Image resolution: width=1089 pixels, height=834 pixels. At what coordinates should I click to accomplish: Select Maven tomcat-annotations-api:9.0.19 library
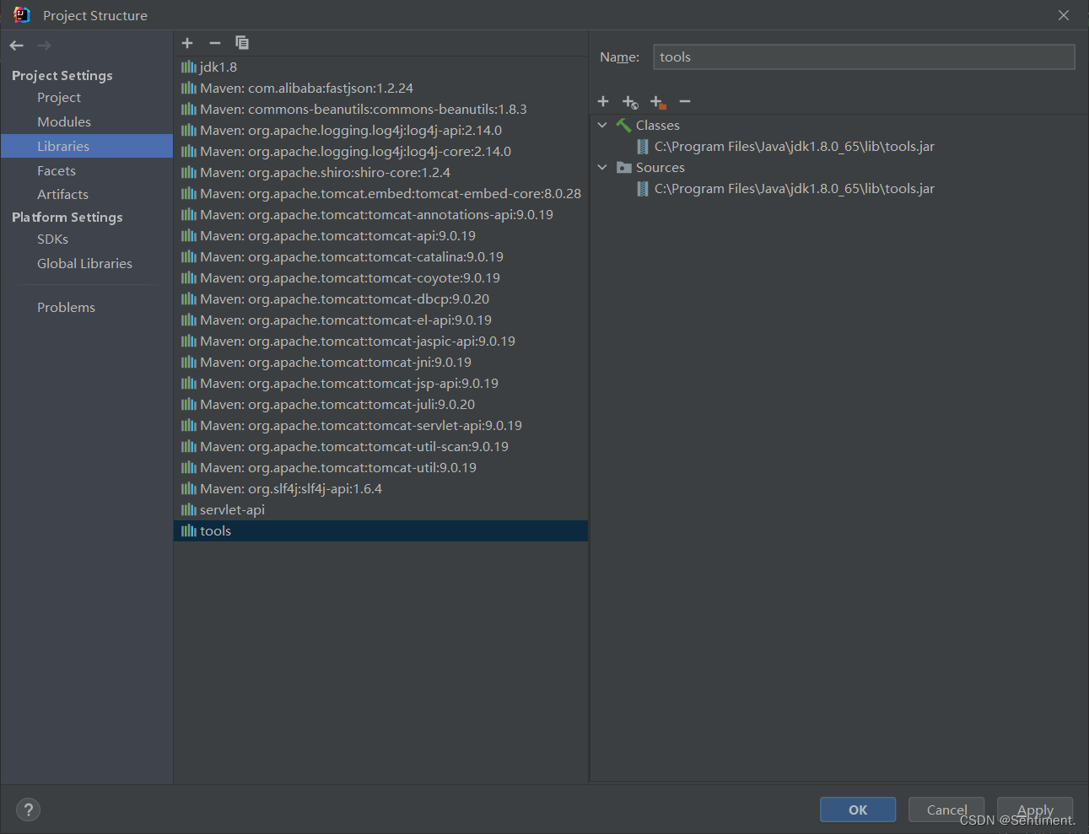coord(380,214)
